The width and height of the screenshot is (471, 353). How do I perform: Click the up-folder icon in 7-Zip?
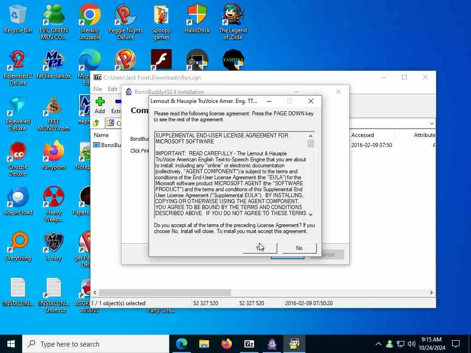[x=96, y=123]
